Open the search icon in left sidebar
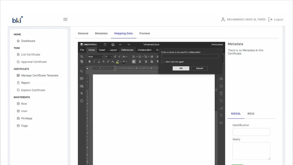Viewport: 293px width, 165px height. (82, 71)
